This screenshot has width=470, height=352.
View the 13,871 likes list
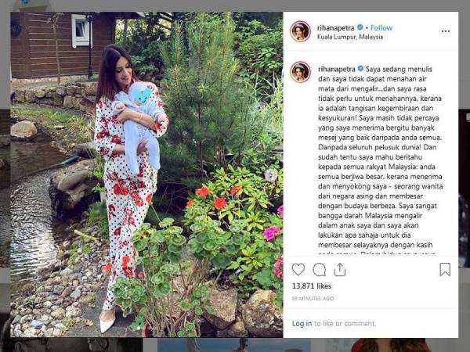(312, 286)
